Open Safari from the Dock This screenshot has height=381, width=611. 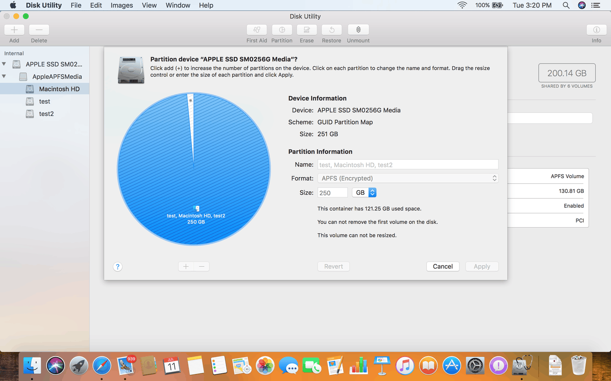[102, 366]
